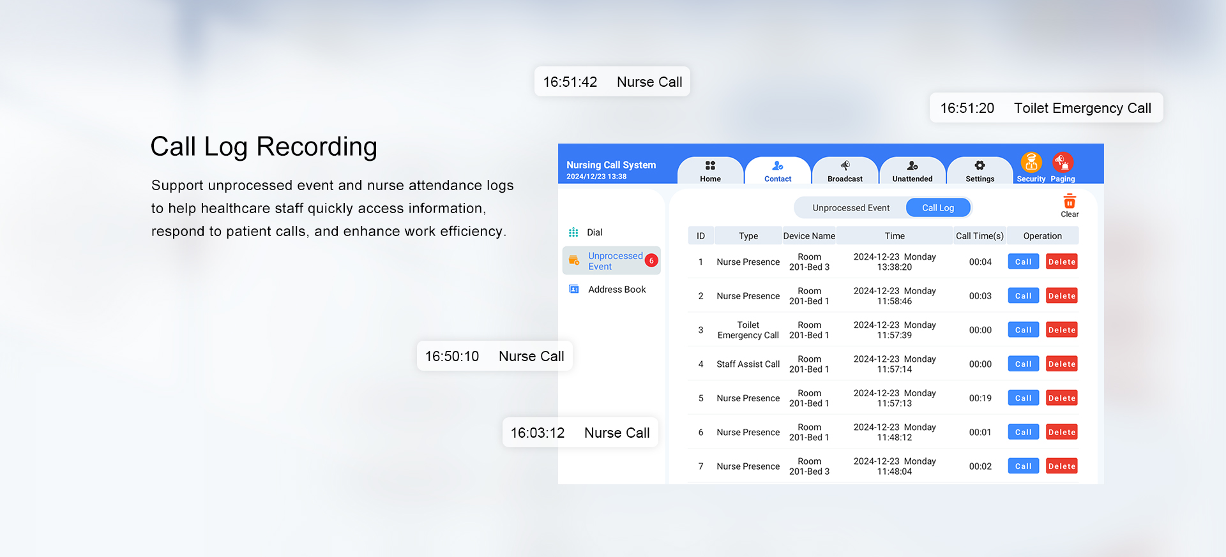Select the Contact tab

[777, 170]
